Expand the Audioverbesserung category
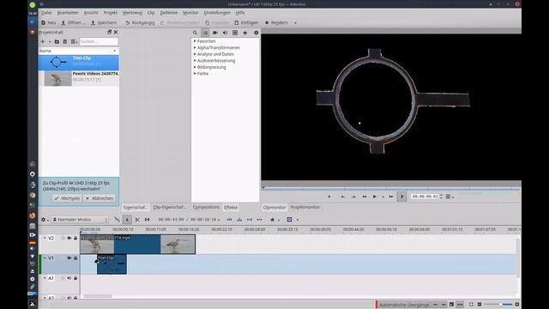 pos(195,61)
